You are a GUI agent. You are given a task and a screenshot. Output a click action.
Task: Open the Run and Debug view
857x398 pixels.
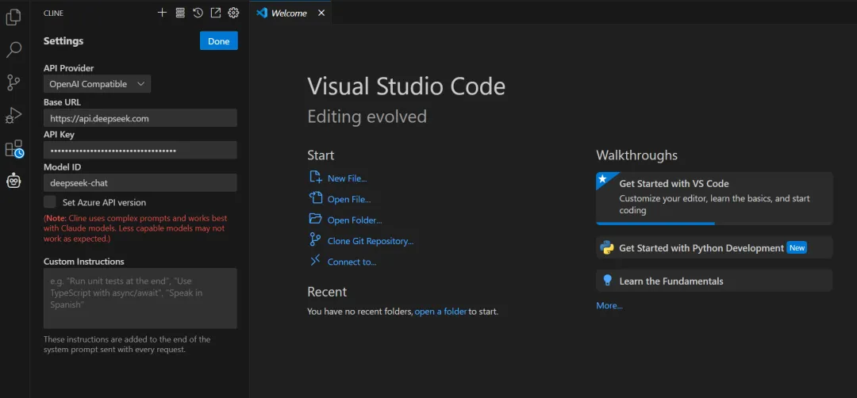[13, 116]
